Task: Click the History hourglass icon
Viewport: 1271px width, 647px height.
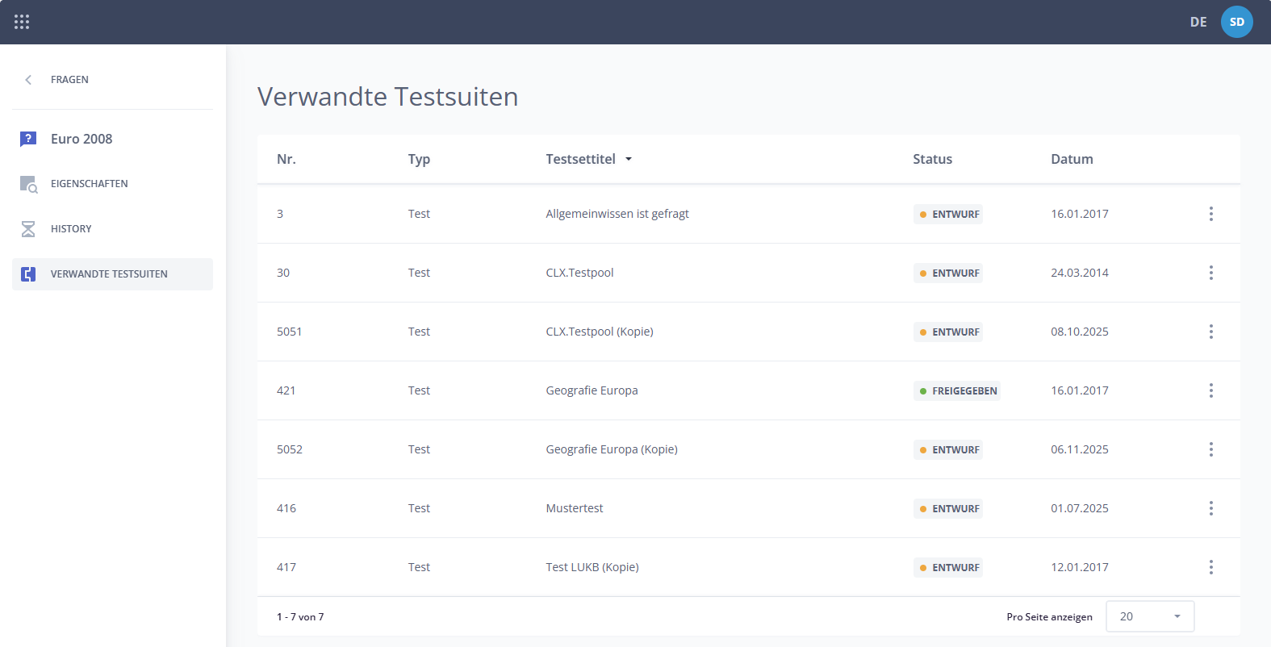Action: pos(28,229)
